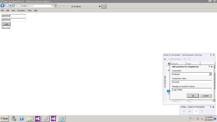Open the paint brush taskbar application icon
The height and width of the screenshot is (122, 217).
(45, 119)
